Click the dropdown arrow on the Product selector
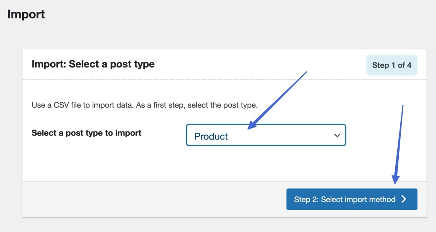The image size is (436, 232). tap(337, 136)
